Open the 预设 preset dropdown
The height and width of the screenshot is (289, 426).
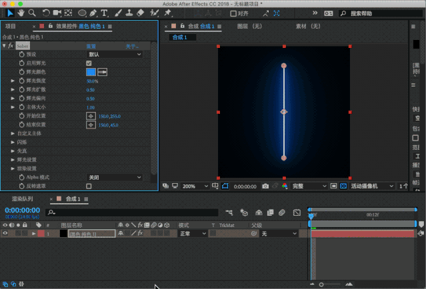(114, 54)
